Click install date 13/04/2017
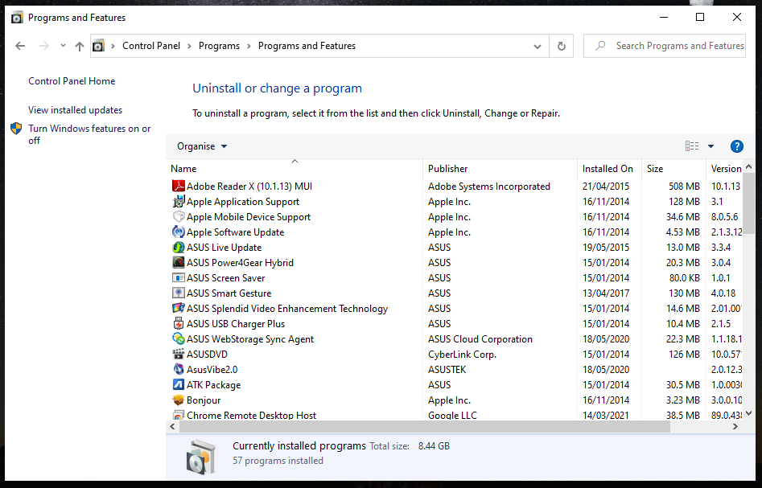 pos(606,293)
